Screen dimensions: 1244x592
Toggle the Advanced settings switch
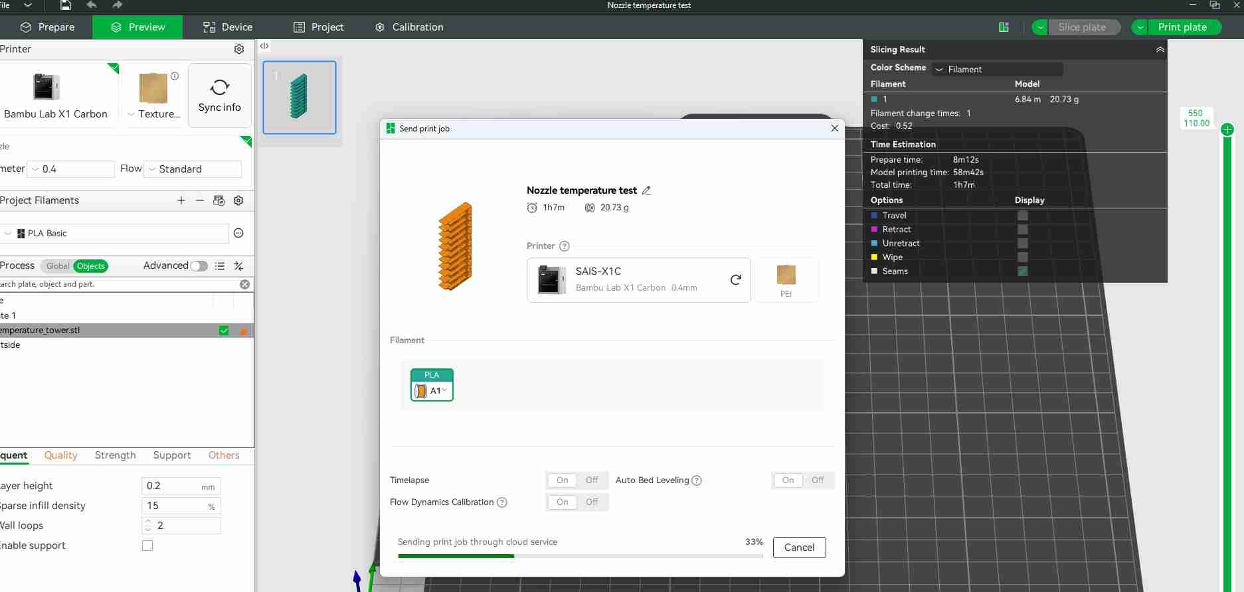(199, 266)
